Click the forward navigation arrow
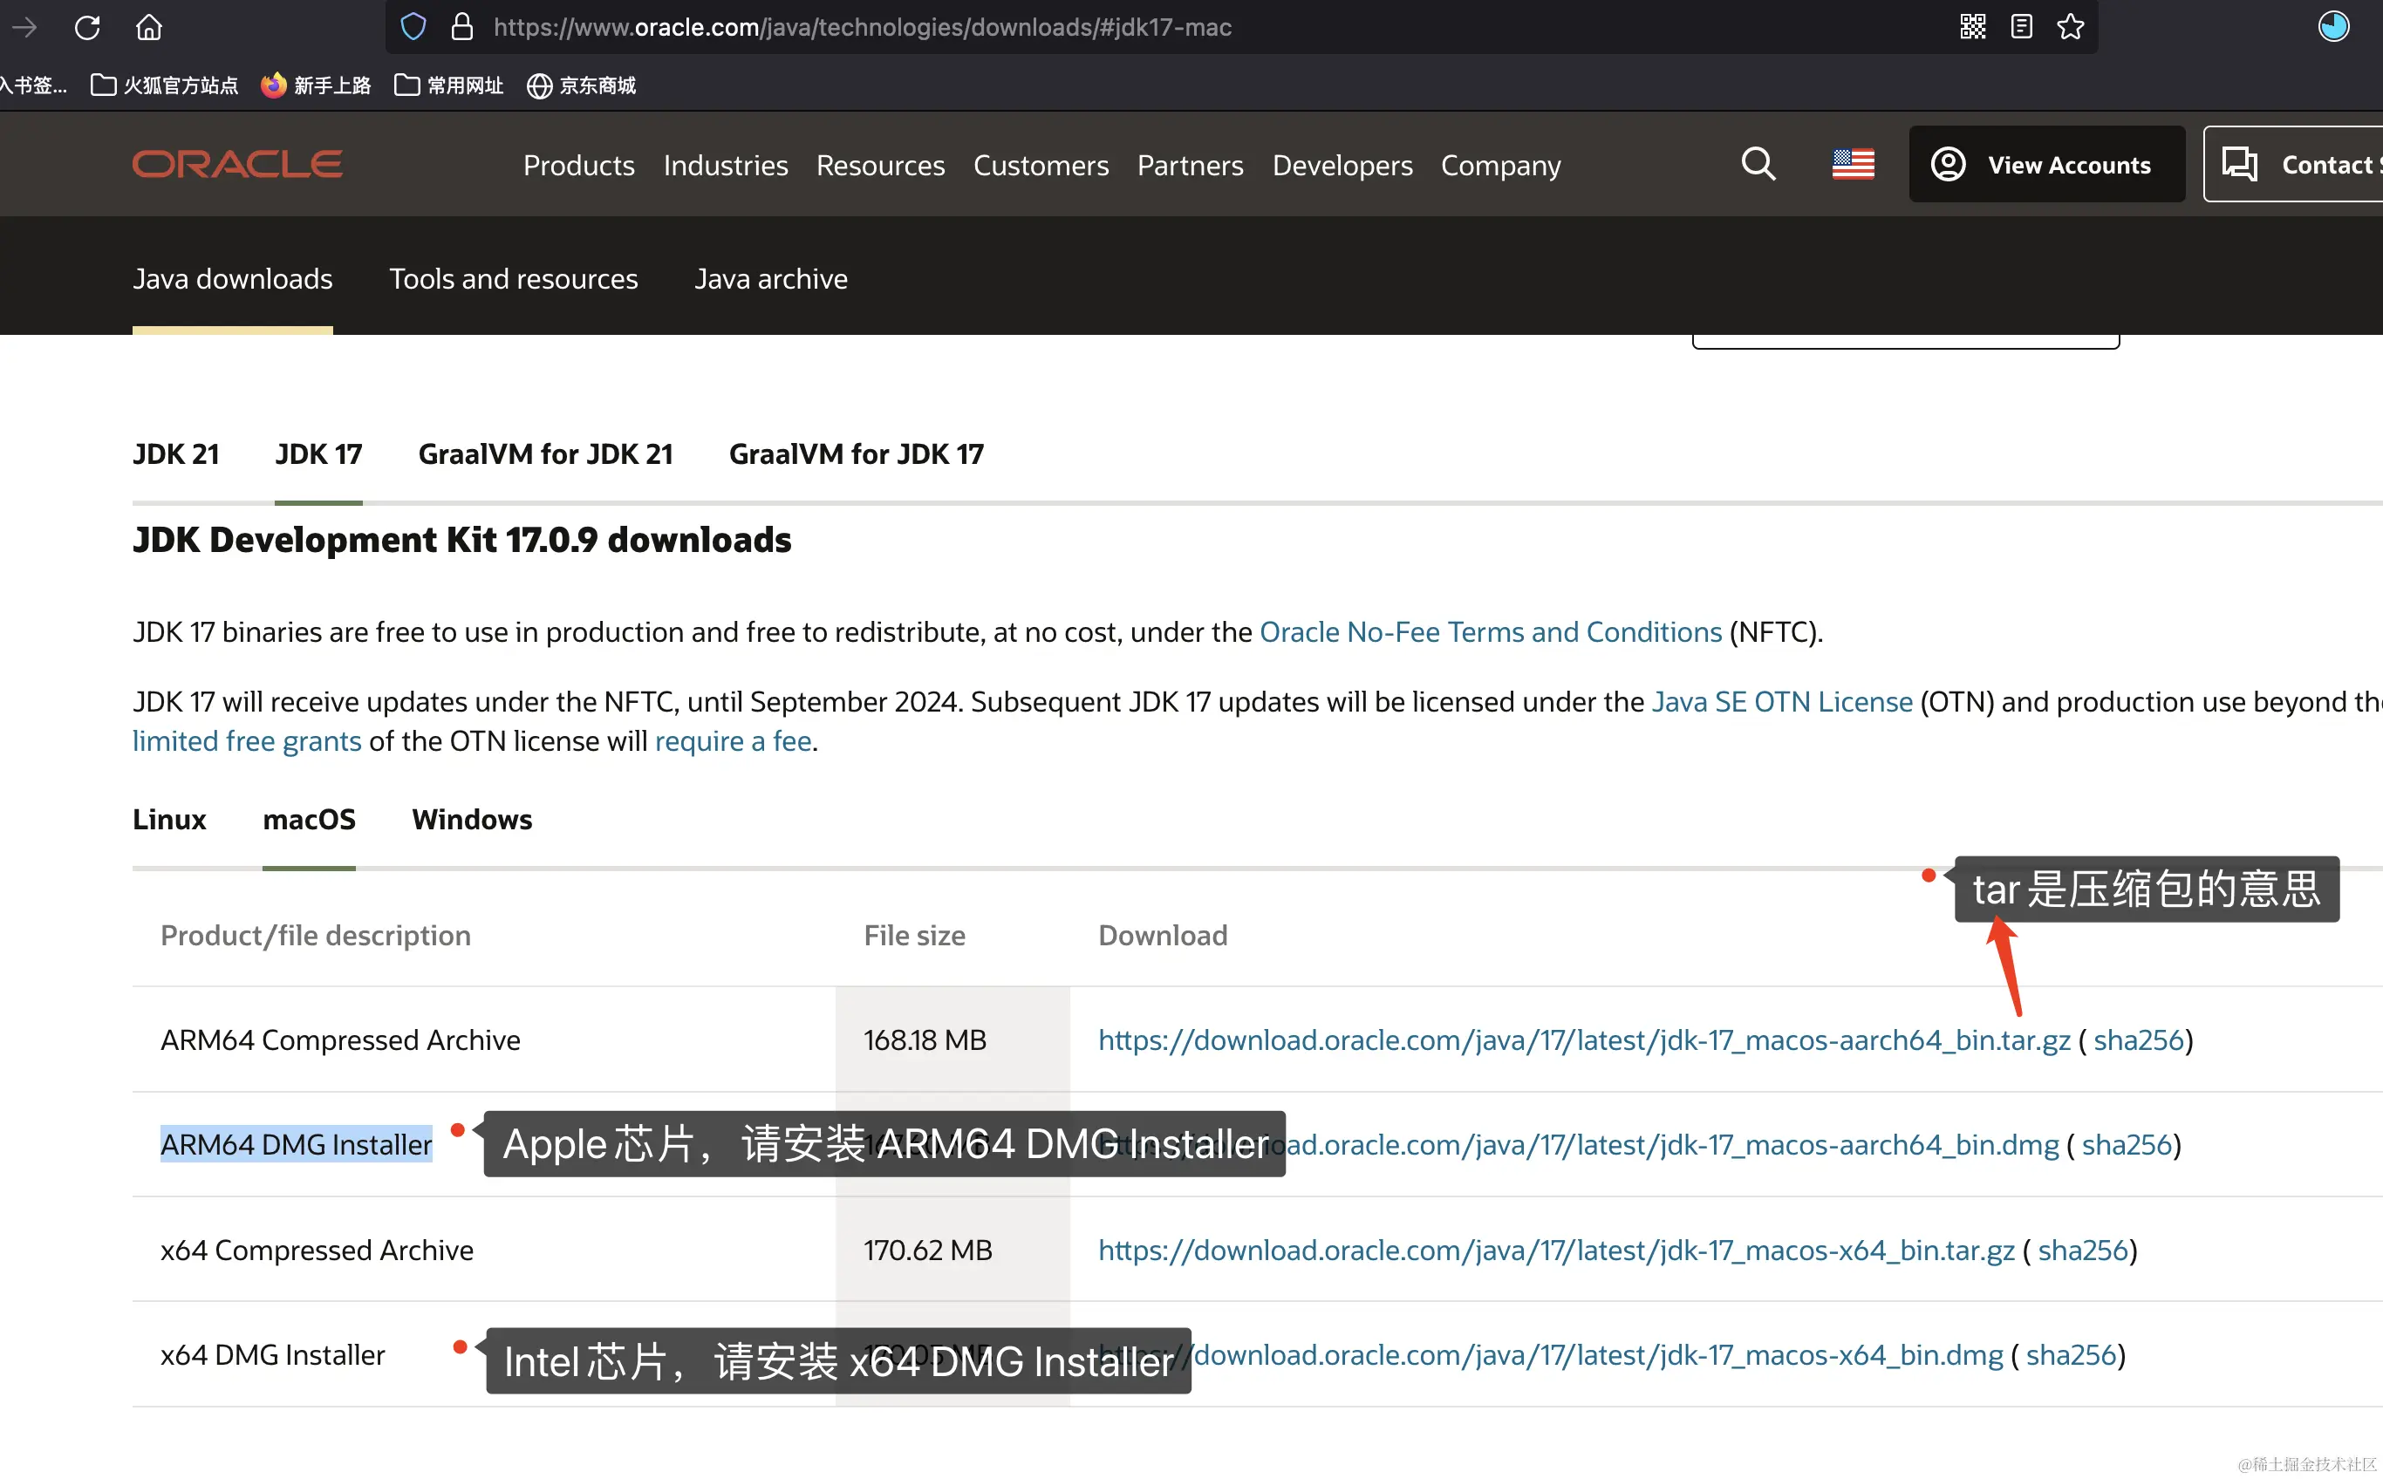 tap(24, 27)
